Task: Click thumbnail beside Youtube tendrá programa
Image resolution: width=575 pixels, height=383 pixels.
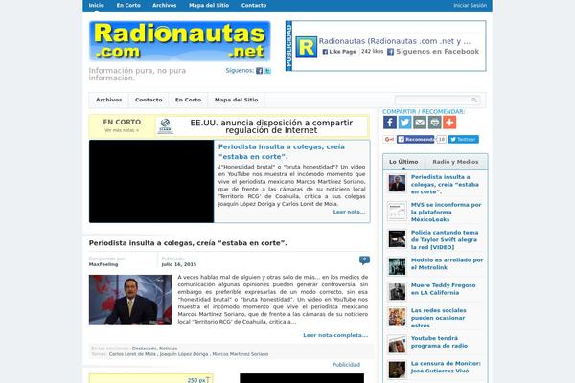Action: tap(397, 345)
